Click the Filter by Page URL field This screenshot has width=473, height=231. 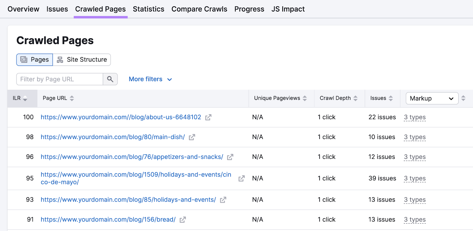pos(60,79)
